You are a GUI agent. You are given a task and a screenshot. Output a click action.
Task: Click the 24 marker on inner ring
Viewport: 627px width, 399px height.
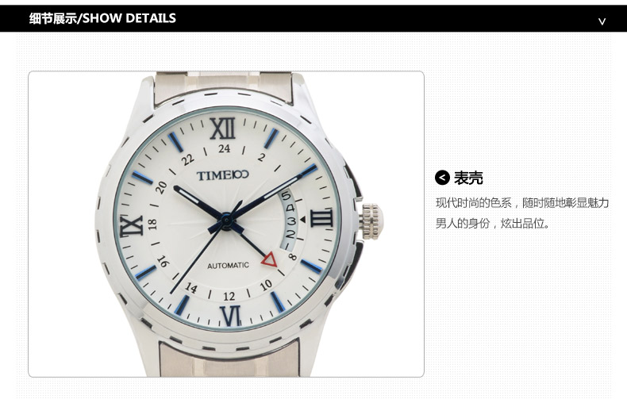click(225, 148)
